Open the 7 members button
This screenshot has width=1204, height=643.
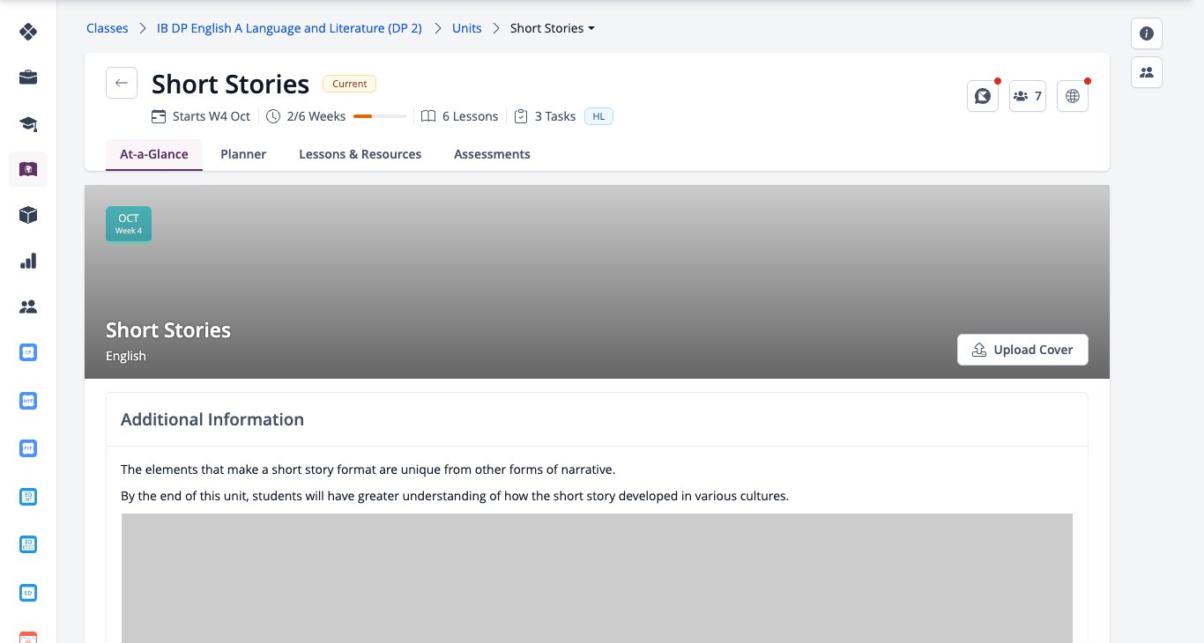[1028, 96]
